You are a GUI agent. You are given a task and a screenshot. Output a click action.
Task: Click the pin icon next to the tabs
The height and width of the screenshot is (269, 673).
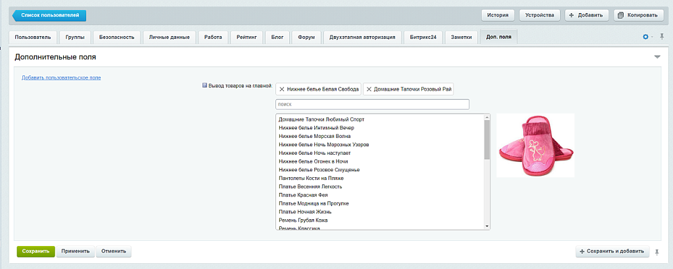[x=661, y=37]
